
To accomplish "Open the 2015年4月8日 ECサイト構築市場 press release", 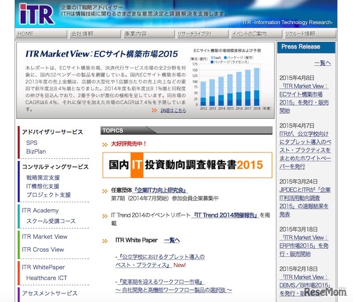I will click(304, 98).
